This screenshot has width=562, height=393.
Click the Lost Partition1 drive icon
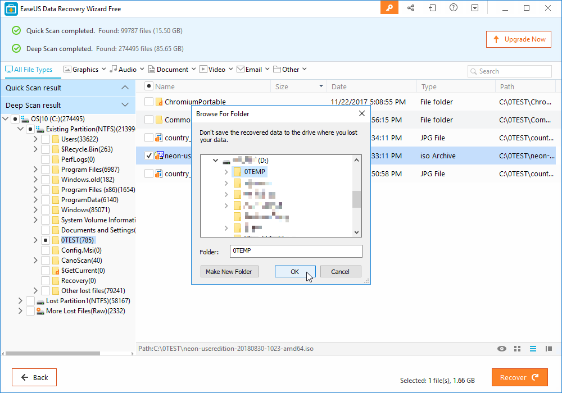40,301
